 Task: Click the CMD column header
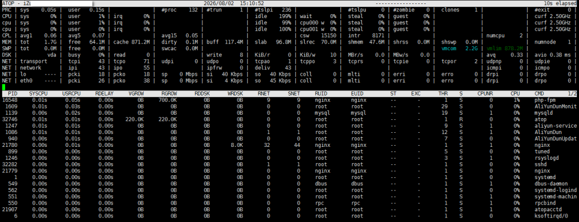pyautogui.click(x=539, y=94)
